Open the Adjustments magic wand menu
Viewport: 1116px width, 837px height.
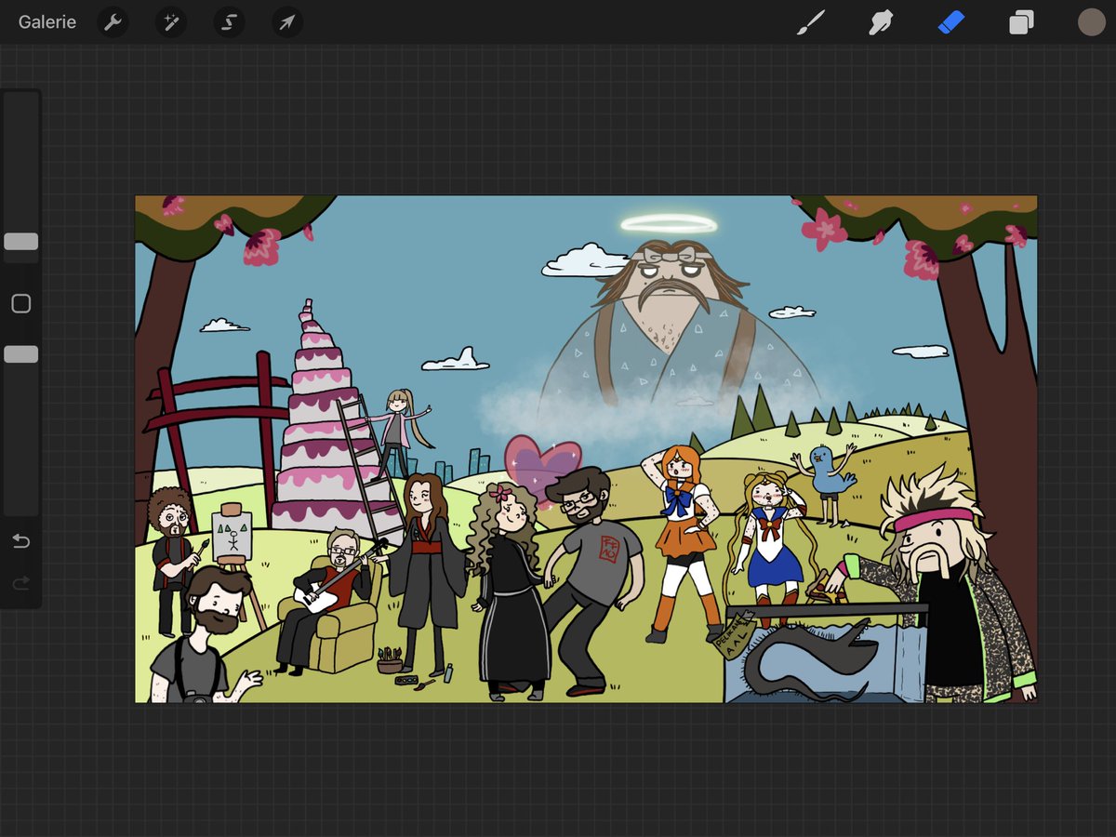pyautogui.click(x=171, y=22)
